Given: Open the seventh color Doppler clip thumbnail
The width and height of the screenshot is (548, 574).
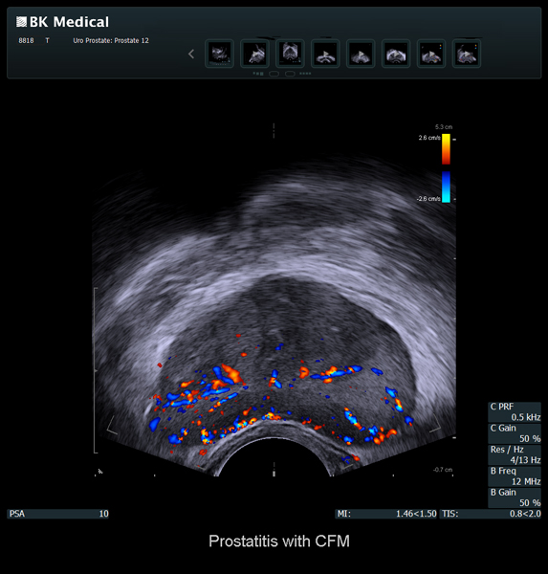Looking at the screenshot, I should (431, 54).
